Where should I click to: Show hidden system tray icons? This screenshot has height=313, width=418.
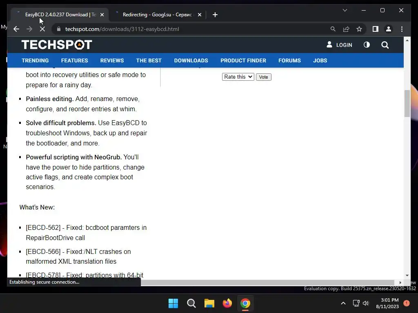pyautogui.click(x=343, y=303)
